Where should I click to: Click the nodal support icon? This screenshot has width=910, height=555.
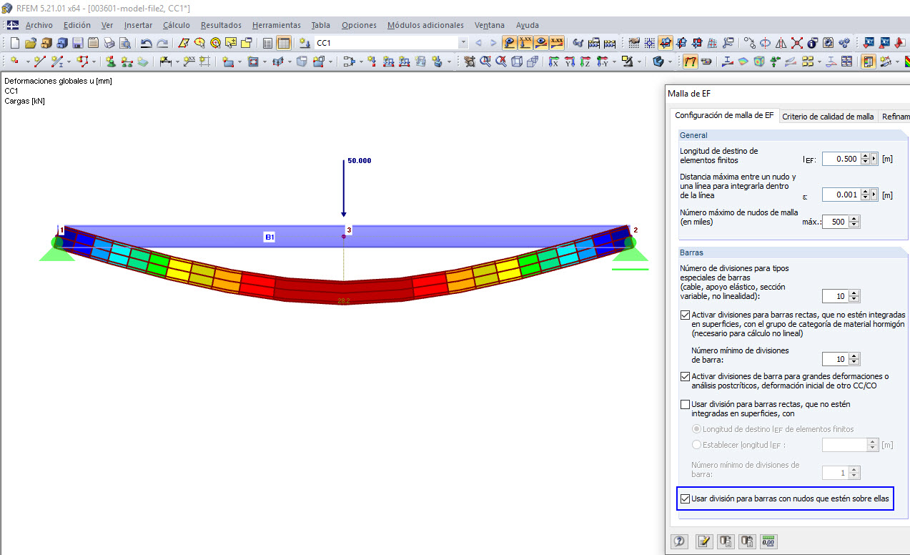pos(109,62)
